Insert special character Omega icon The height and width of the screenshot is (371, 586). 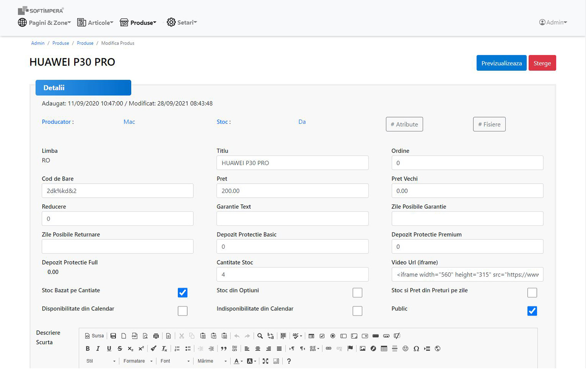[x=416, y=349]
